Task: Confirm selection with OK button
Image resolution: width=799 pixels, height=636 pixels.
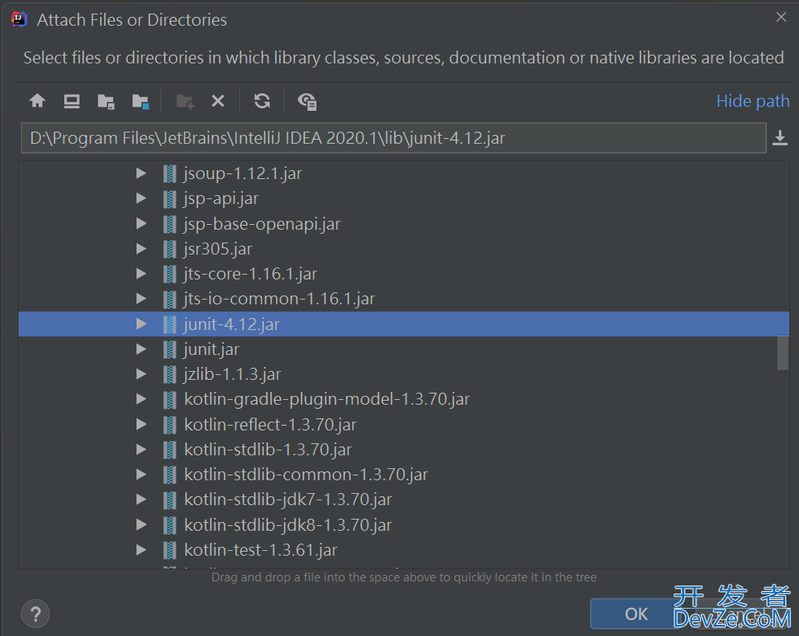Action: tap(636, 614)
